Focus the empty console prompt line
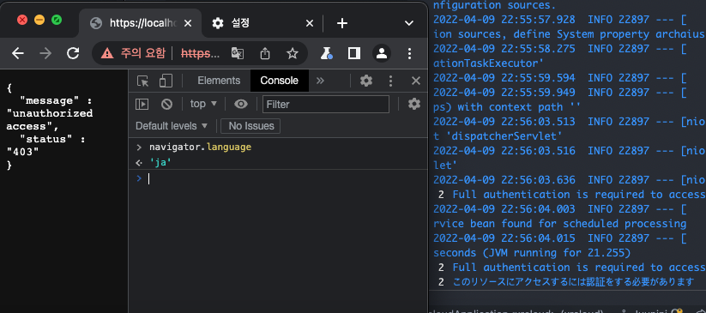The width and height of the screenshot is (706, 313). click(x=278, y=179)
